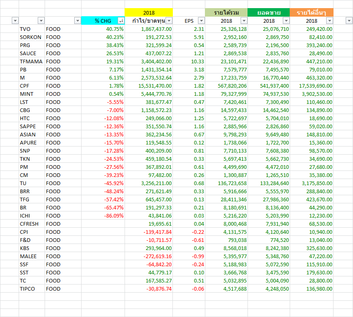Select the TIPCO symbol cell
Image resolution: width=353 pixels, height=317 pixels.
[x=32, y=289]
